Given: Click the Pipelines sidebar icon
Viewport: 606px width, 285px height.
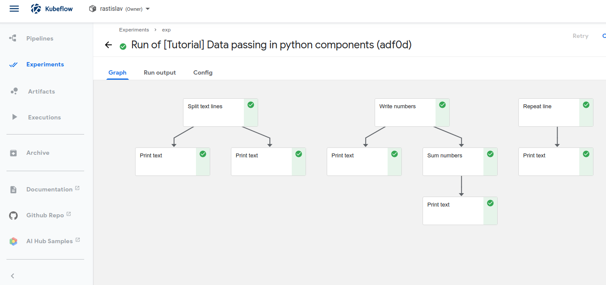Looking at the screenshot, I should tap(13, 38).
